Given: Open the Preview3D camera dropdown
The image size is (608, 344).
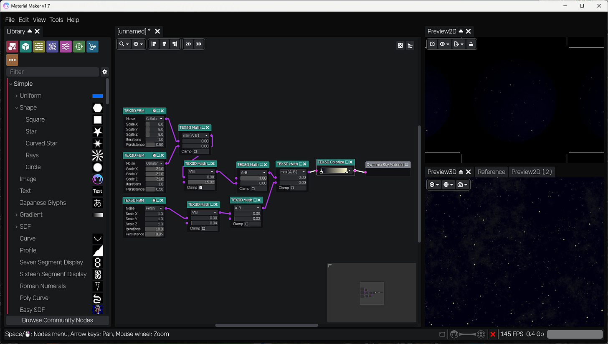Looking at the screenshot, I should coord(462,184).
